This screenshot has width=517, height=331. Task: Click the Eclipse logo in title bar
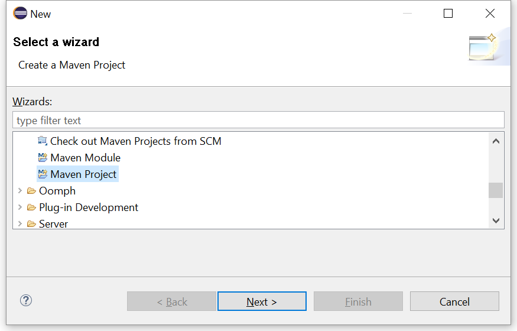click(19, 14)
